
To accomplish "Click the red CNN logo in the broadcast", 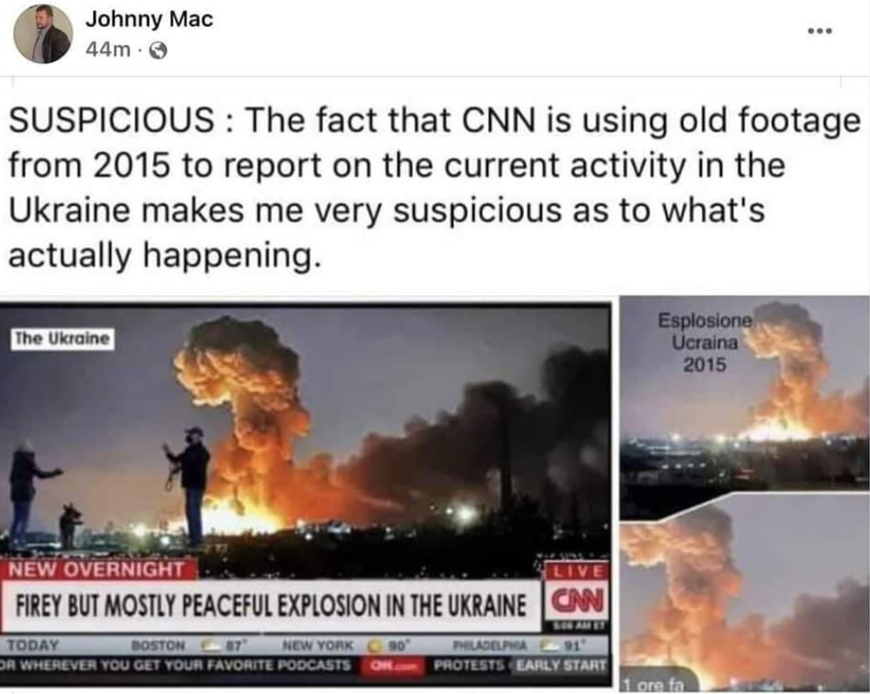I will pos(576,601).
